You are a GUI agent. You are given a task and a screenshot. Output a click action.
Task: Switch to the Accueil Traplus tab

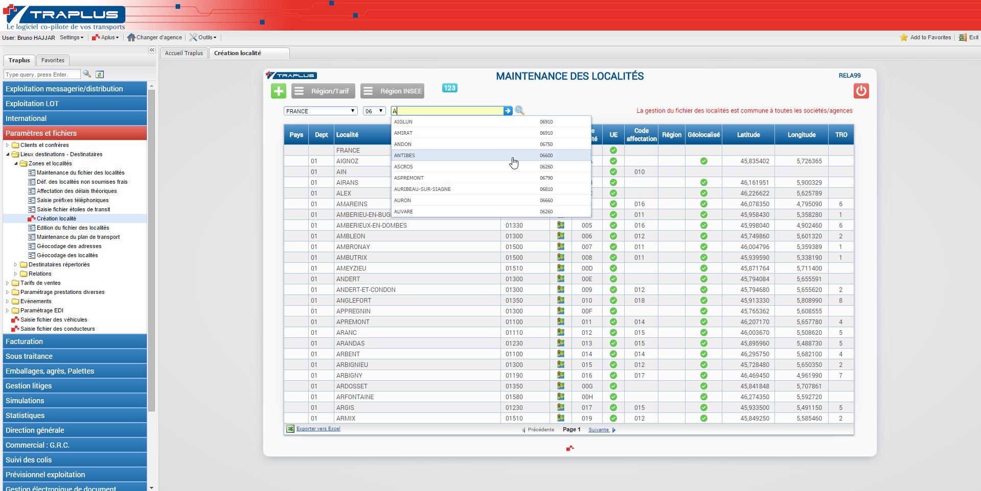(x=184, y=53)
